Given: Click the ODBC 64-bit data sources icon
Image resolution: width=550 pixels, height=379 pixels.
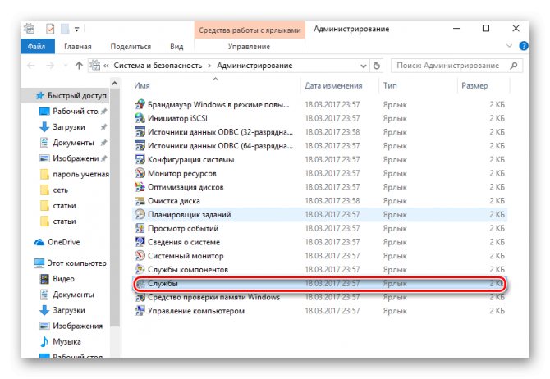Looking at the screenshot, I should pyautogui.click(x=140, y=145).
